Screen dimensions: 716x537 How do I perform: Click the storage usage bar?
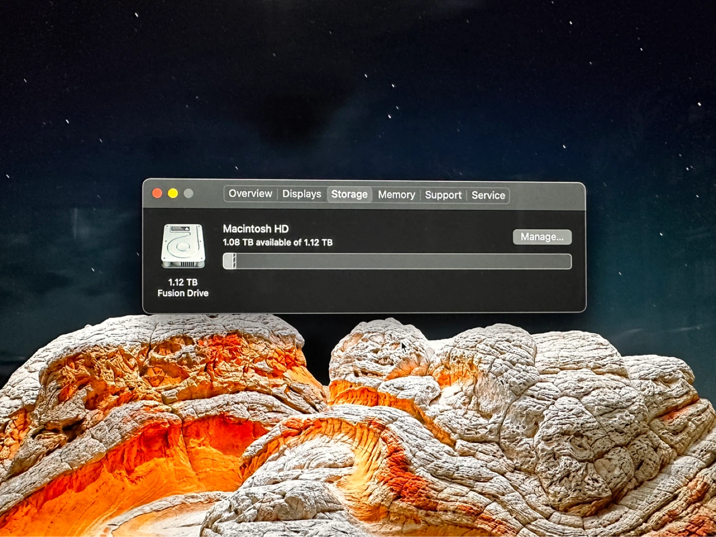(397, 261)
